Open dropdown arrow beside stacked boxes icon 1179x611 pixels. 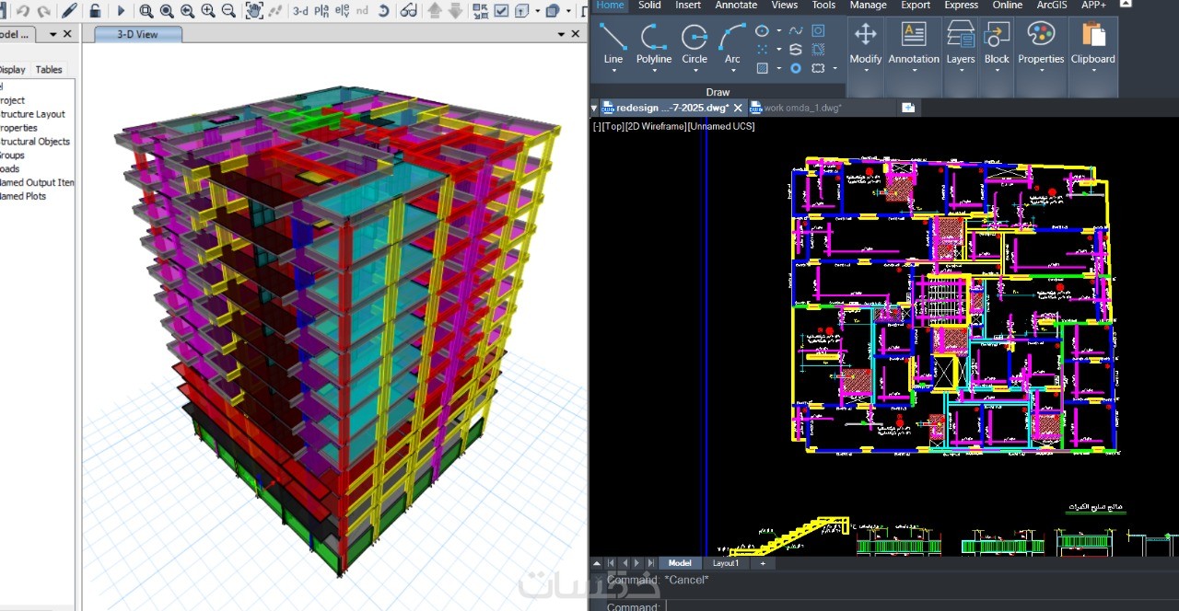coord(567,11)
